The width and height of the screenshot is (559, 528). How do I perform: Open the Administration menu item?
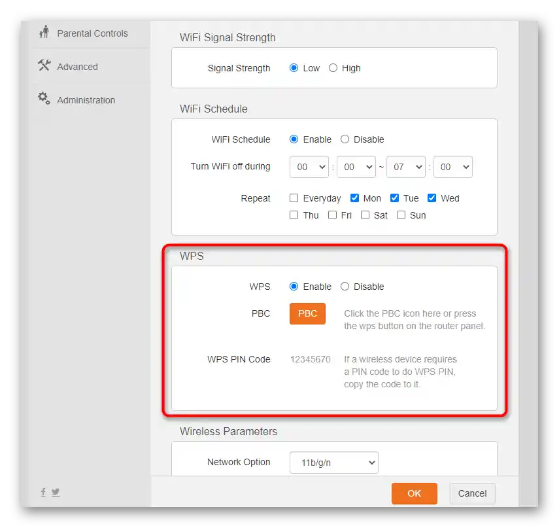[x=86, y=100]
